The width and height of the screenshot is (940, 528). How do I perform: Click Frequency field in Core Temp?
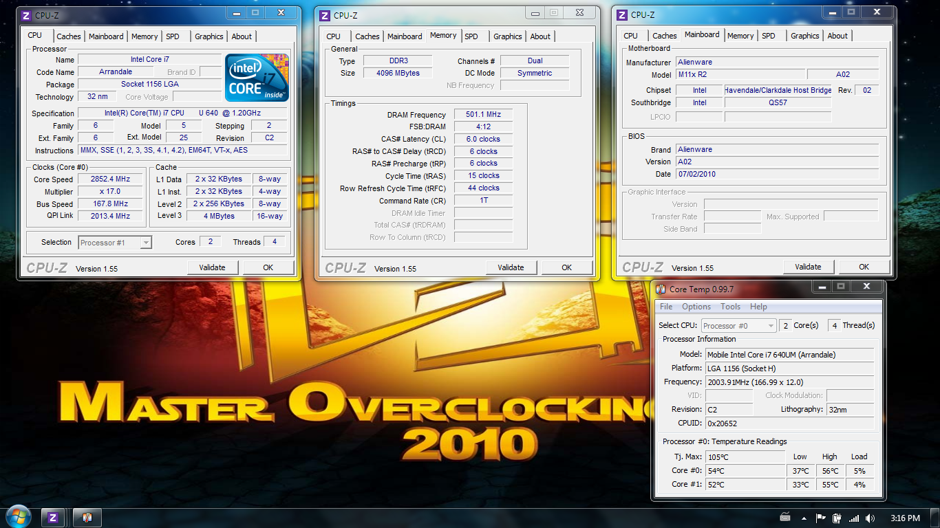pyautogui.click(x=790, y=382)
